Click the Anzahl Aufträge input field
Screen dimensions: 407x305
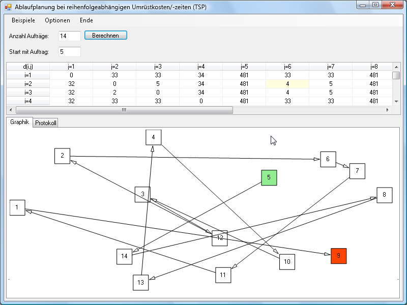point(69,36)
